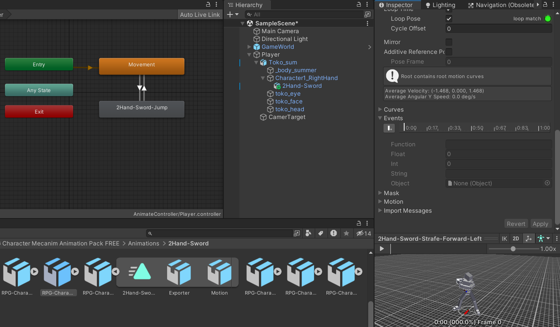This screenshot has height=327, width=560.
Task: Click the search by type icon in Project
Action: coord(309,233)
